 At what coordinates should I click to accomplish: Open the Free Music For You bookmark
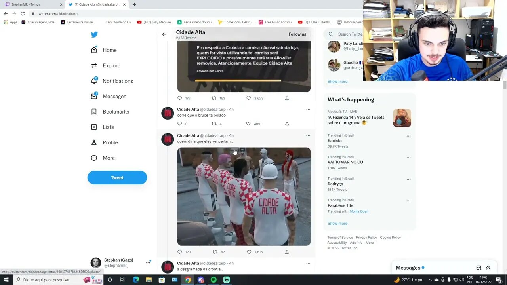coord(276,22)
